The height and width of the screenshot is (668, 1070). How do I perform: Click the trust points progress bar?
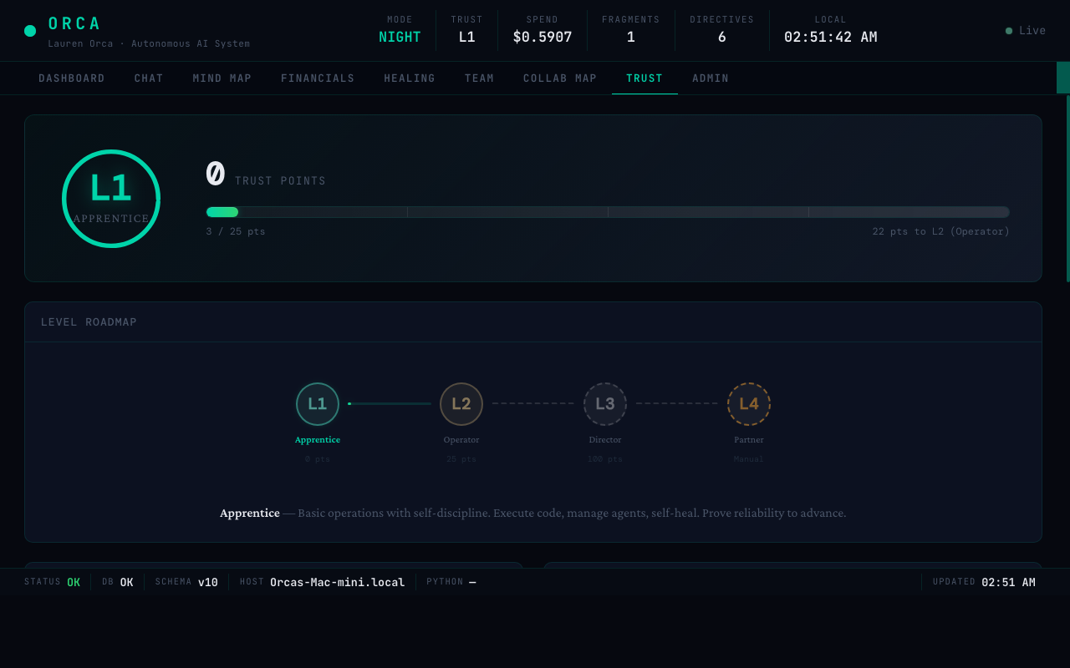tap(609, 212)
